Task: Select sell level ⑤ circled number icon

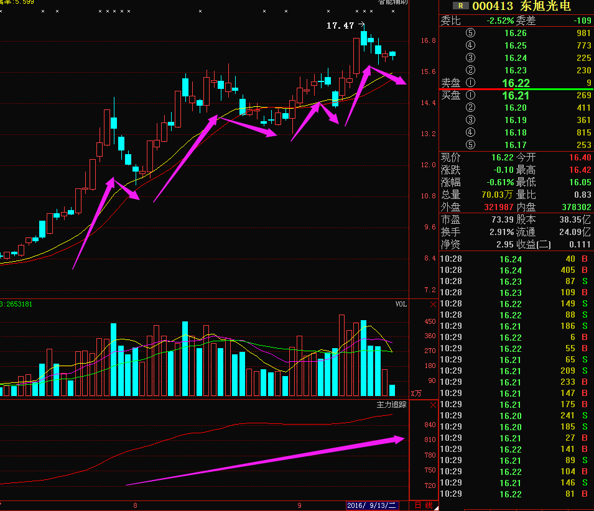Action: (x=470, y=33)
